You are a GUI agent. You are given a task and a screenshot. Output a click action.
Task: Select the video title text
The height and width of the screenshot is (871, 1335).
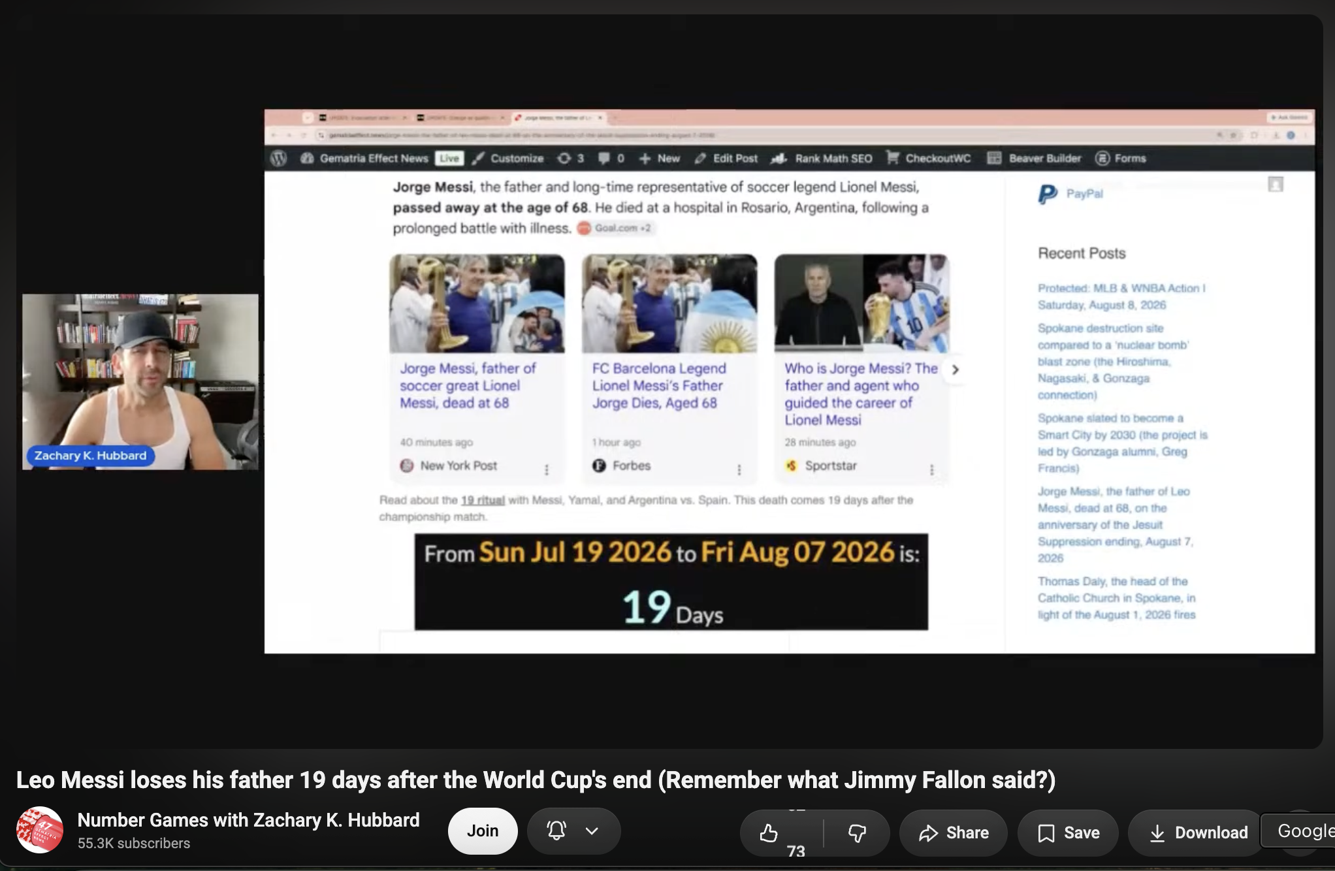tap(536, 780)
